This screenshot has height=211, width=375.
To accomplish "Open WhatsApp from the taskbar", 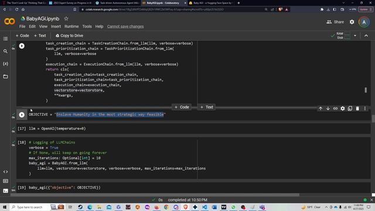I will tap(233, 207).
